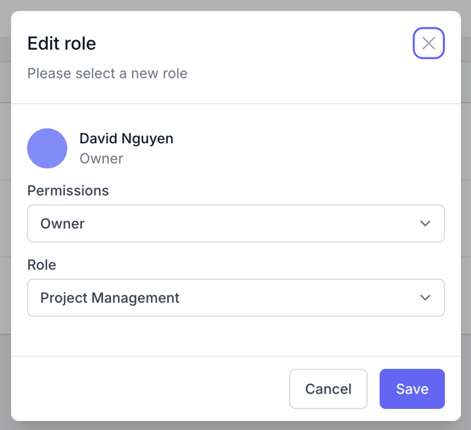Viewport: 471px width, 430px height.
Task: Click empty dialog area below Role field
Action: point(235,337)
